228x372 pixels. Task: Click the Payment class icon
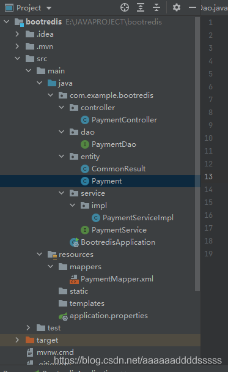[85, 181]
